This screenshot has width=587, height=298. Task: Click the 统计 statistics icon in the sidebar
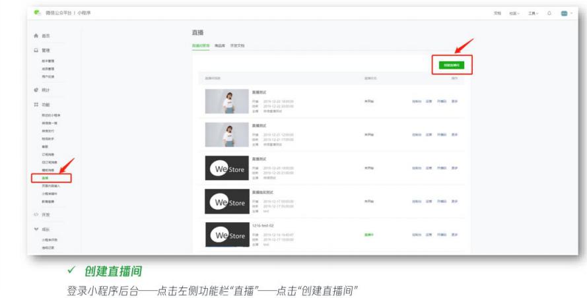(35, 89)
